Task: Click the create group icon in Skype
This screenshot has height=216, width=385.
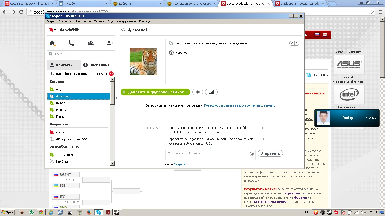Action: tap(90, 43)
